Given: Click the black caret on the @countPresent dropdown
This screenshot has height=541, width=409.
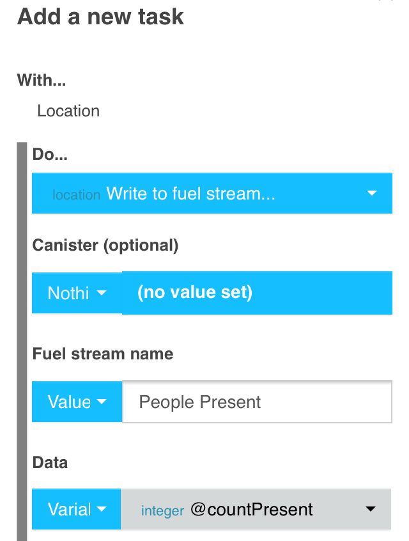Looking at the screenshot, I should point(371,509).
